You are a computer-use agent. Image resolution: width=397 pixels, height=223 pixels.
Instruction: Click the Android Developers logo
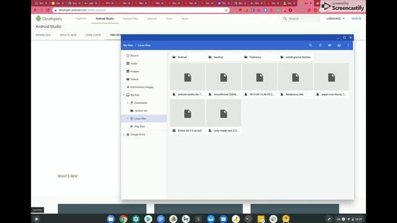point(49,19)
